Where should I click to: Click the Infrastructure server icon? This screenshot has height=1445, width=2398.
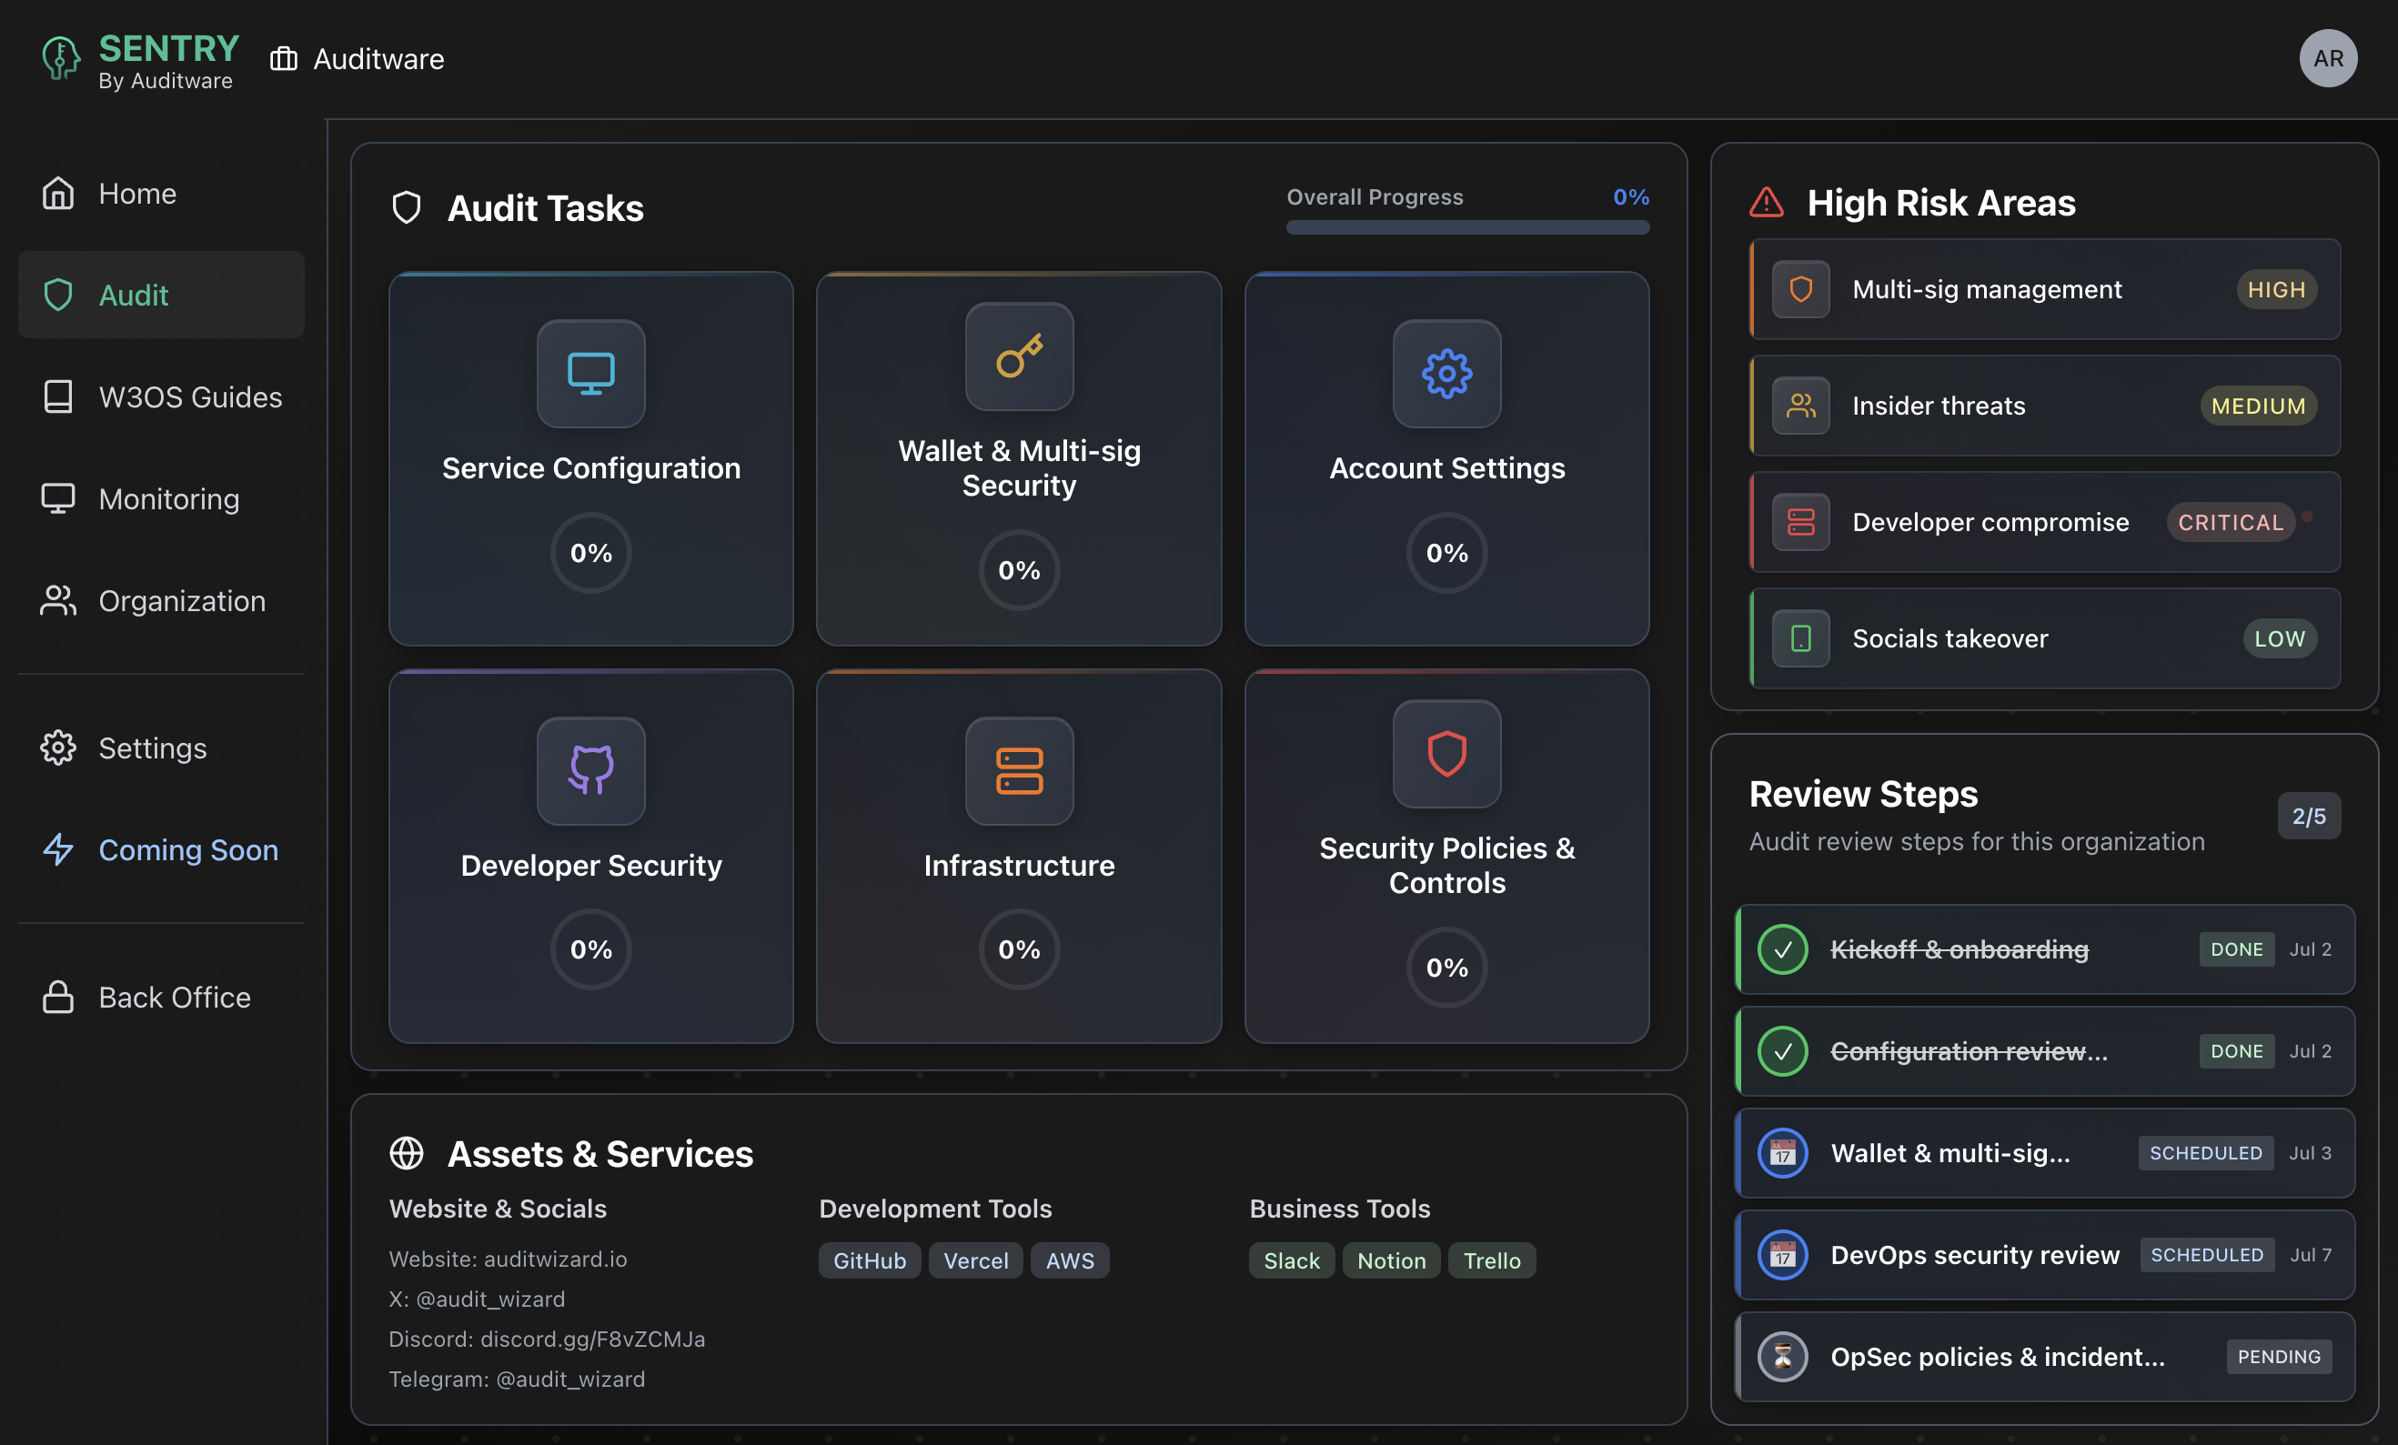[x=1019, y=770]
